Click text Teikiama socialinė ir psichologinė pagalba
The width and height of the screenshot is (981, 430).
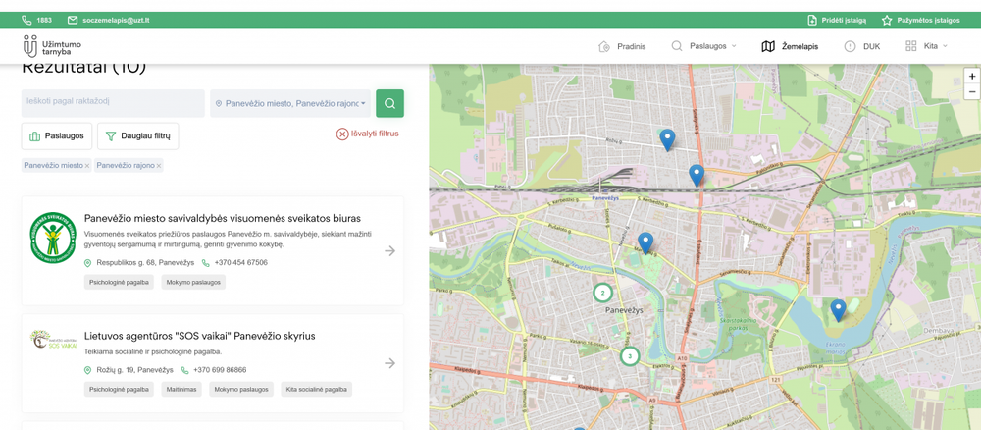click(153, 351)
